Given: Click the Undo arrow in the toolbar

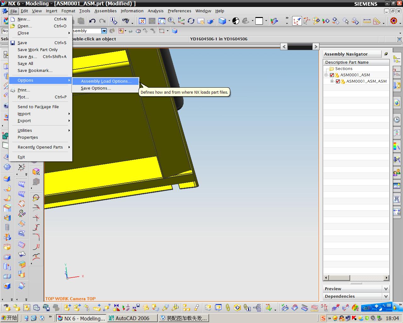Looking at the screenshot, I should pyautogui.click(x=92, y=21).
